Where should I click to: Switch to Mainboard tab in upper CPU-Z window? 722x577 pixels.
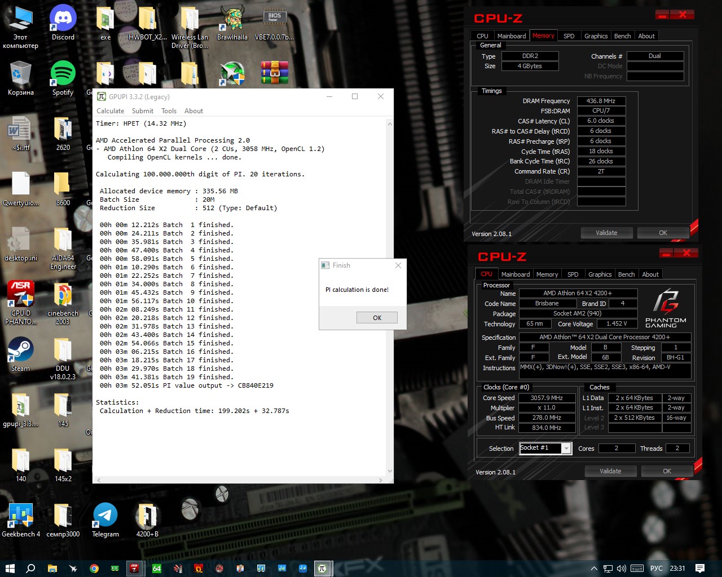(x=512, y=36)
